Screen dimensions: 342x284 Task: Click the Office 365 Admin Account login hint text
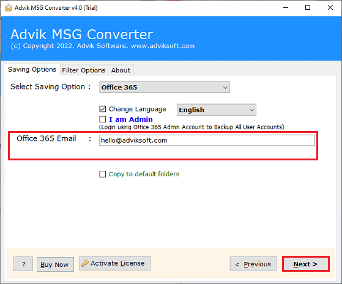pyautogui.click(x=191, y=127)
